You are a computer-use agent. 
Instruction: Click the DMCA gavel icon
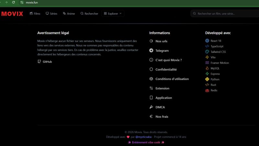tap(151, 107)
